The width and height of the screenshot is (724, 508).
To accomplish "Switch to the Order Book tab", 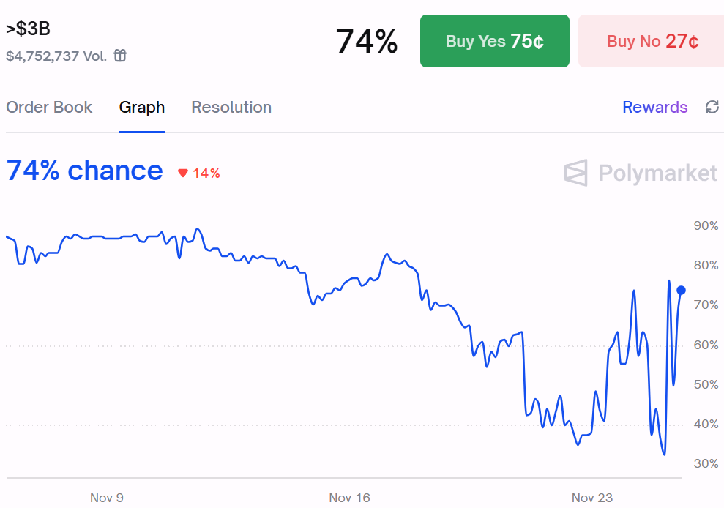I will click(49, 107).
